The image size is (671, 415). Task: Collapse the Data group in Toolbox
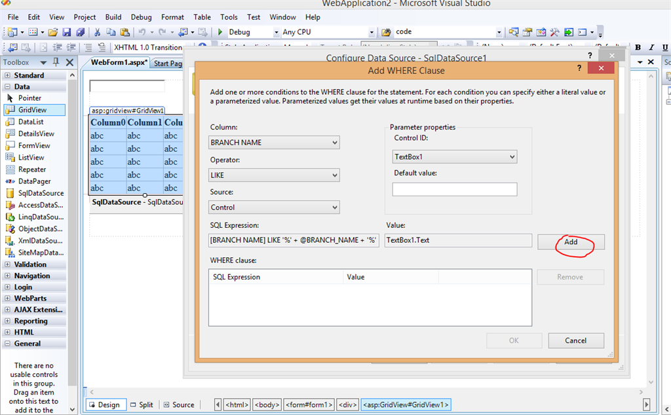click(8, 86)
